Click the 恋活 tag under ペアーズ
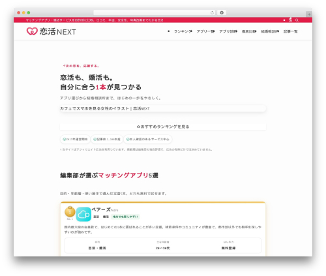The width and height of the screenshot is (326, 276). pyautogui.click(x=96, y=217)
